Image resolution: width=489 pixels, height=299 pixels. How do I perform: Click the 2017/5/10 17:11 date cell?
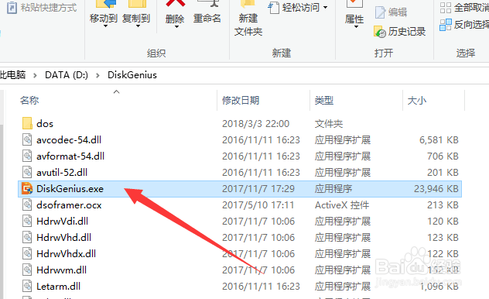pos(258,204)
